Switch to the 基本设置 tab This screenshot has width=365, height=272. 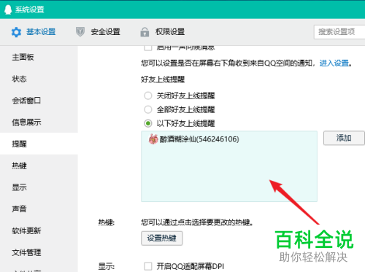[x=34, y=32]
